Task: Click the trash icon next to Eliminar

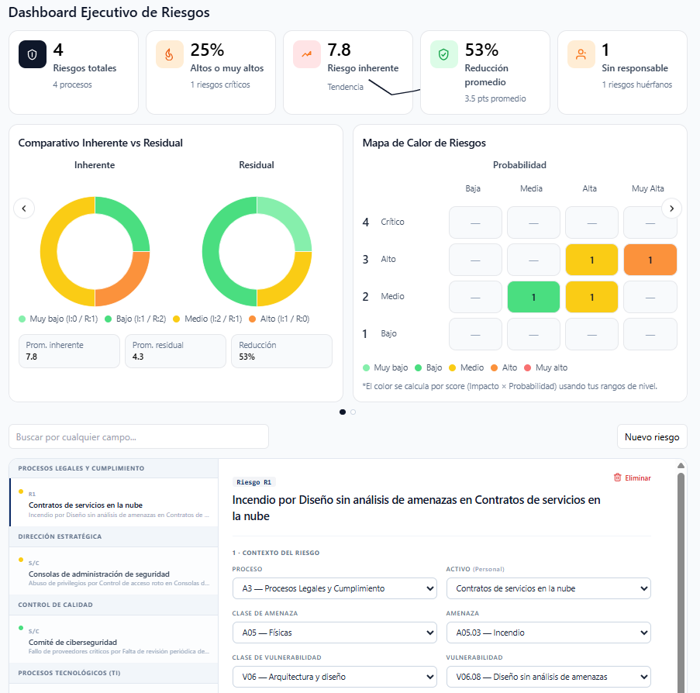Action: tap(617, 478)
